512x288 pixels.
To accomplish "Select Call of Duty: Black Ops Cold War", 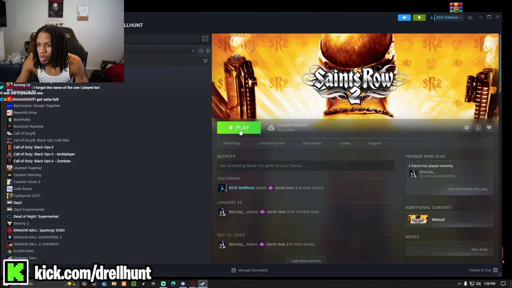I will [41, 140].
